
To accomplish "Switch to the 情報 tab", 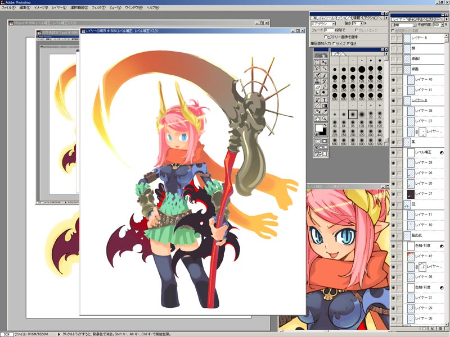I will click(x=356, y=18).
